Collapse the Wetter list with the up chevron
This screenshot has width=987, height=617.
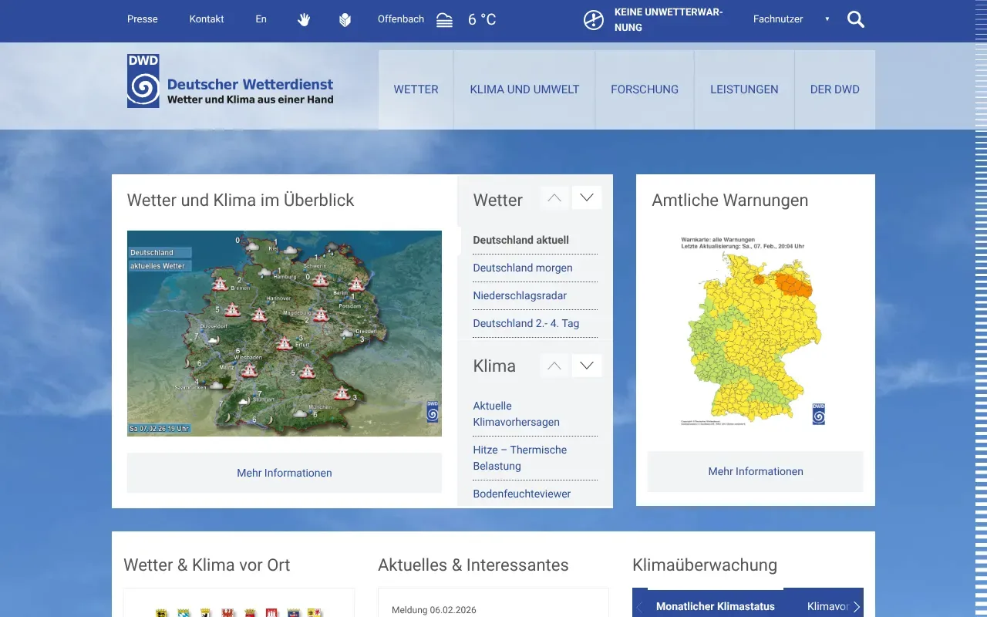point(554,197)
